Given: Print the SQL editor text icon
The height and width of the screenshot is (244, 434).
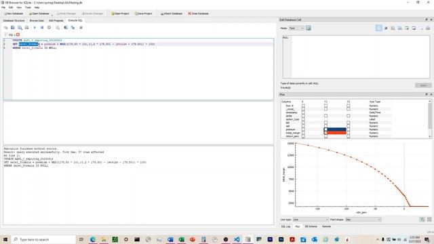Looking at the screenshot, I should point(26,28).
